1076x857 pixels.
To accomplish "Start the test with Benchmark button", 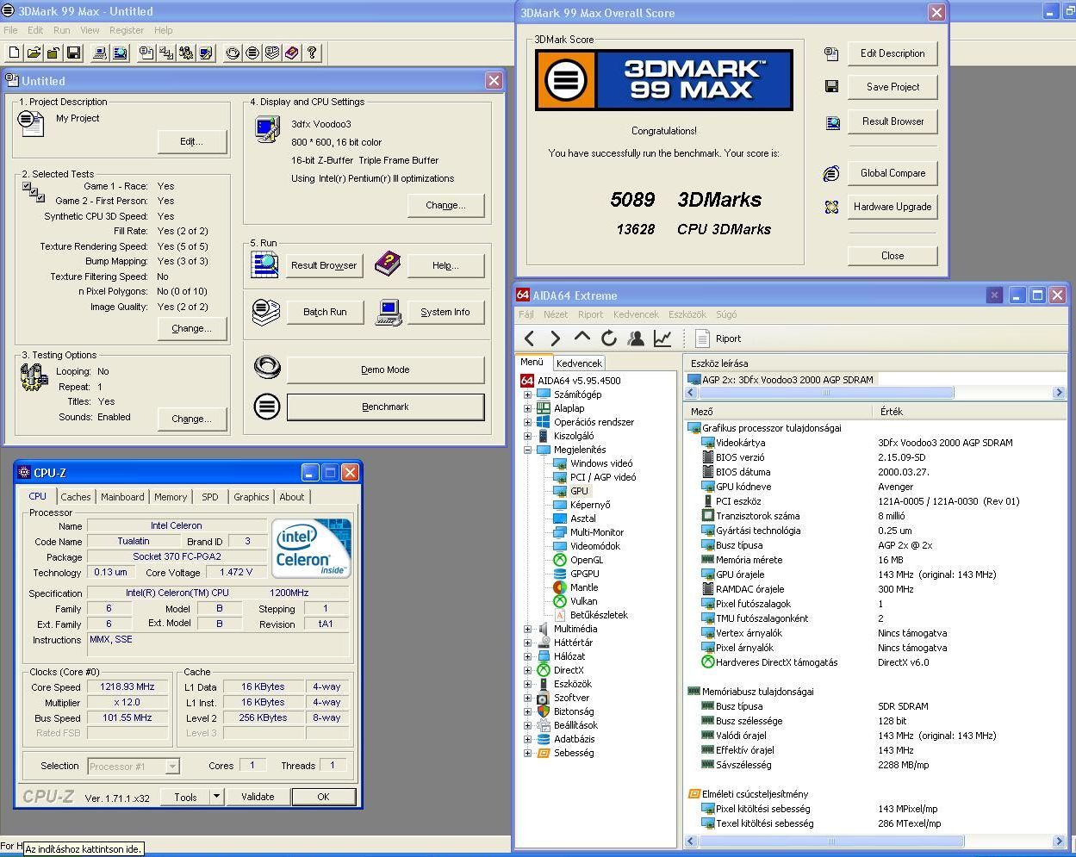I will pos(385,407).
